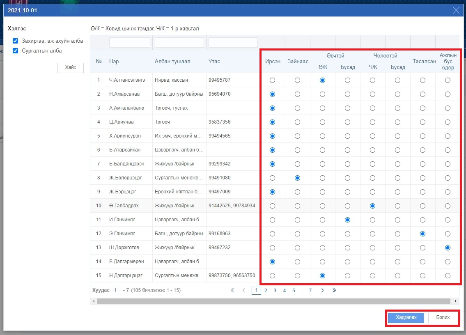Click the Тасалсан column header
The width and height of the screenshot is (466, 335).
pos(424,62)
